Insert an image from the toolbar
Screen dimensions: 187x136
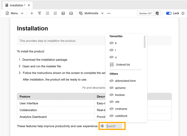pyautogui.click(x=71, y=13)
